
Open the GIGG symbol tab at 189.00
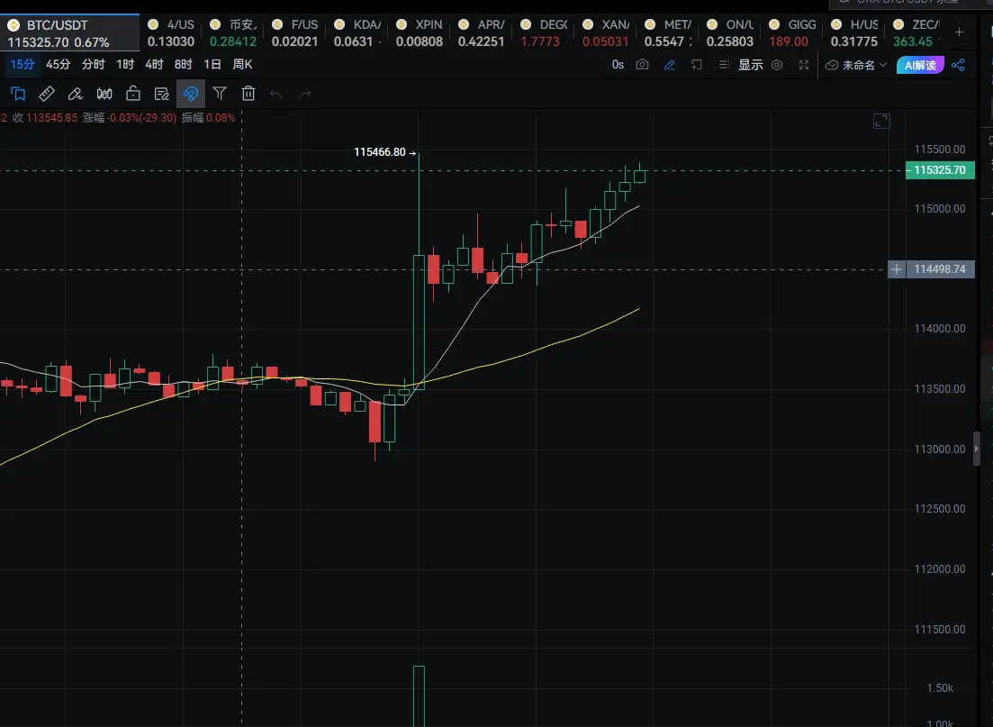(x=791, y=33)
